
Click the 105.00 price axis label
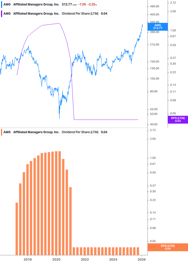click(x=154, y=79)
